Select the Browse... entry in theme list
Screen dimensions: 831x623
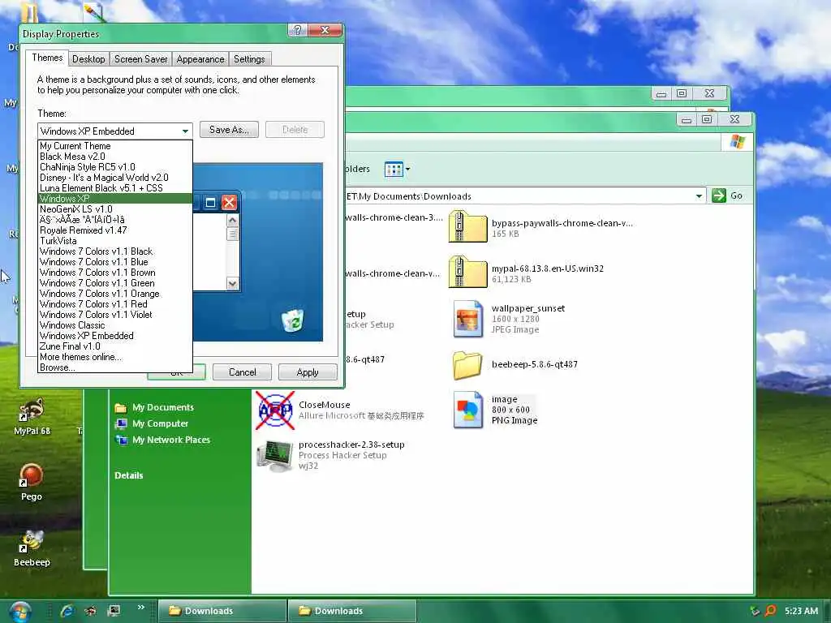pos(115,367)
